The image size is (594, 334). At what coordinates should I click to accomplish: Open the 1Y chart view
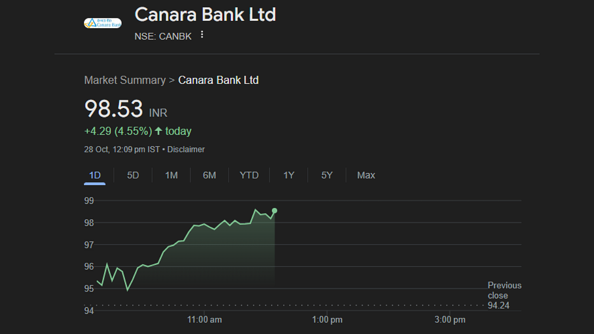tap(289, 175)
